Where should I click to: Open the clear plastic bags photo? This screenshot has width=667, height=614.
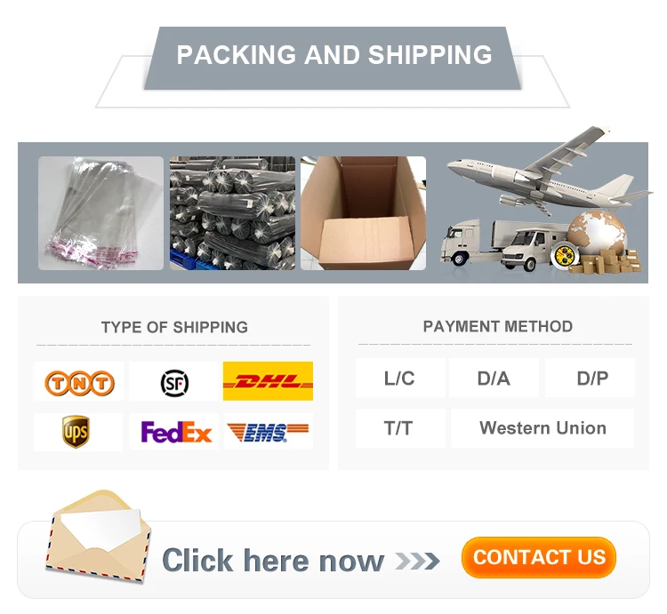tap(100, 213)
